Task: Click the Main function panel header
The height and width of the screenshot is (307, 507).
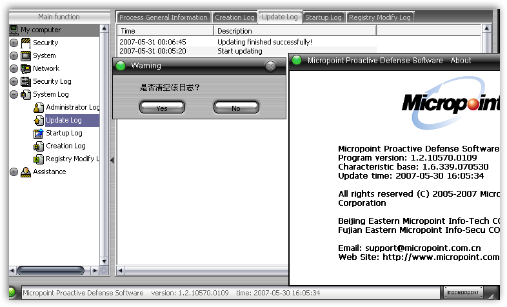Action: 59,17
